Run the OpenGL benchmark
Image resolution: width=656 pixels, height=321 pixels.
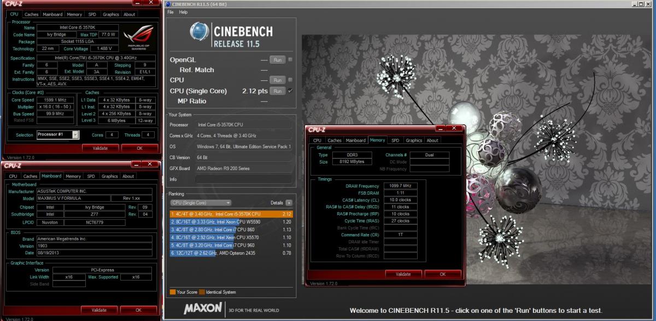(277, 60)
